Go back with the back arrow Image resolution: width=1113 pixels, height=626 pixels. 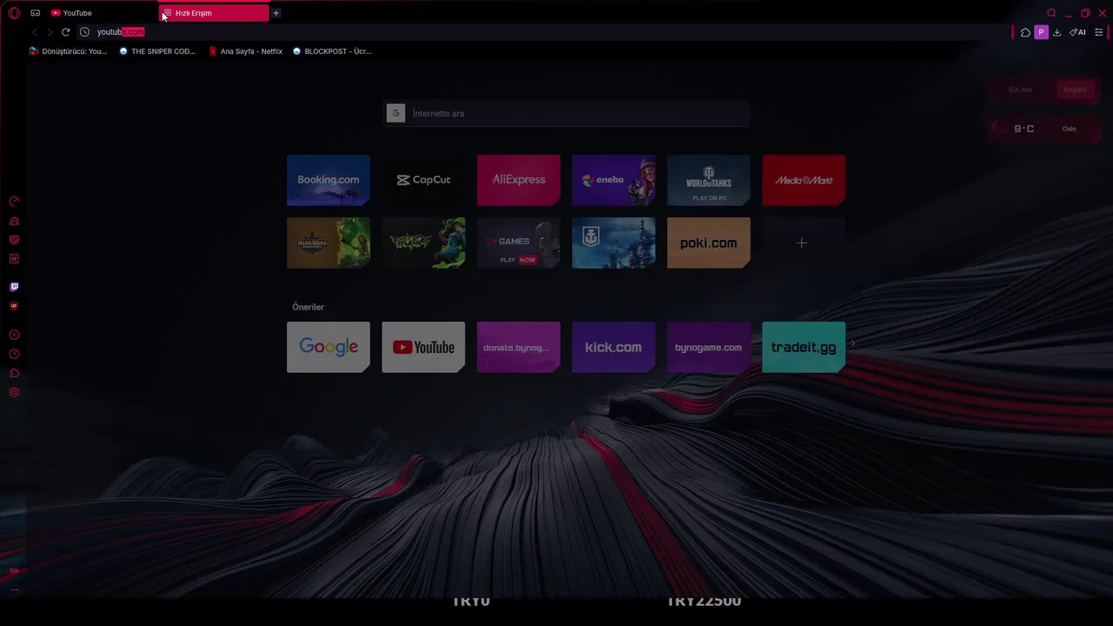(35, 32)
